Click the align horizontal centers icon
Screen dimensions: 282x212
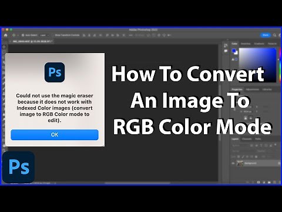[x=90, y=35]
